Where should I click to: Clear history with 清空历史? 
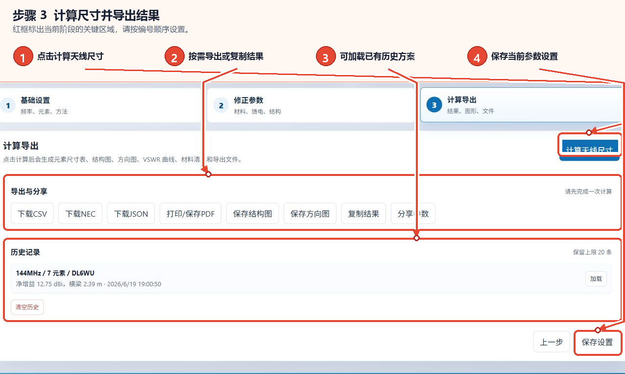point(27,307)
